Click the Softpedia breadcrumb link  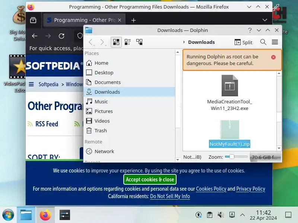tap(48, 84)
